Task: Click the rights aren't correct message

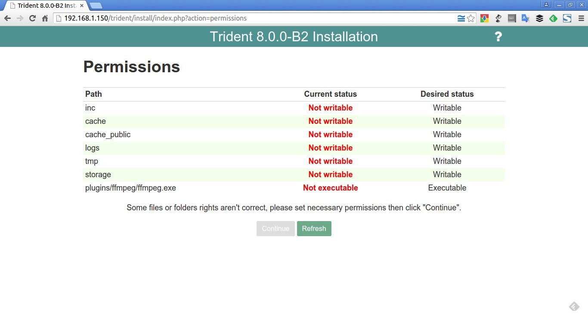Action: pyautogui.click(x=294, y=207)
